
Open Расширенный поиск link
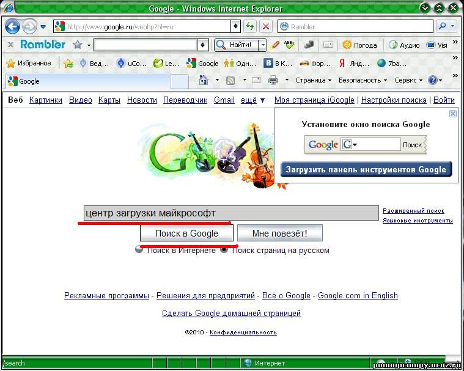[413, 211]
